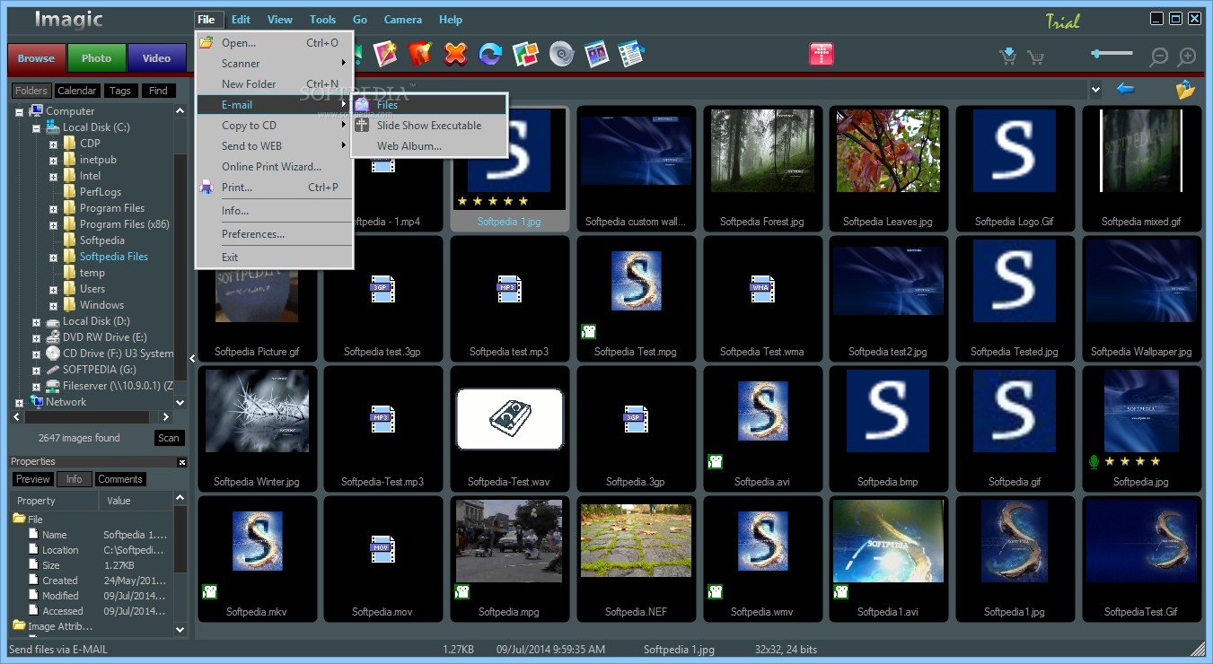Click the four-star rating on Softpedia.jpg
Screen dimensions: 1213x664
[x=1132, y=461]
